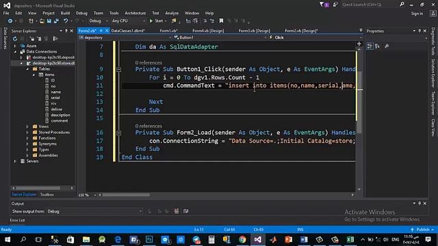Start debugging with the green Start arrow
This screenshot has width=438, height=246.
pos(151,21)
